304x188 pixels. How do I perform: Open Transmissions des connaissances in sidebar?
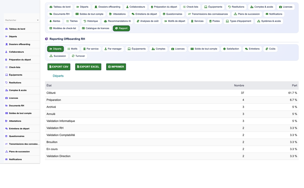[x=22, y=144]
